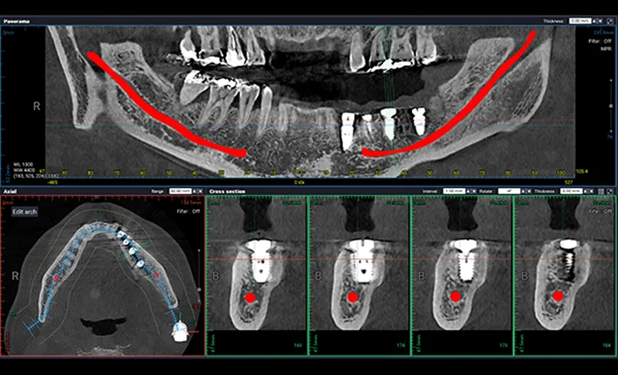Increase Panorama thickness with the up arrow
618x375 pixels.
(x=594, y=21)
